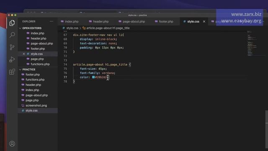Screen dimensions: 268x151
Task: Click the Explorer panel title
Action: tap(29, 21)
